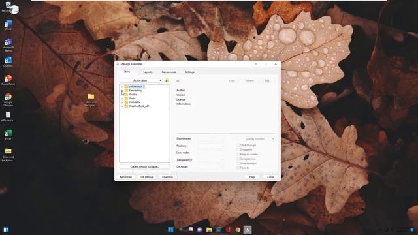Select the Elementary skin row
This screenshot has height=235, width=418.
[135, 91]
